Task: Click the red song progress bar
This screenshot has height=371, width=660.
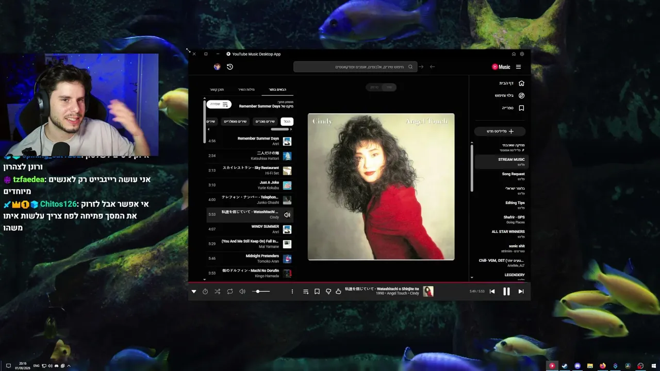Action: click(x=359, y=282)
